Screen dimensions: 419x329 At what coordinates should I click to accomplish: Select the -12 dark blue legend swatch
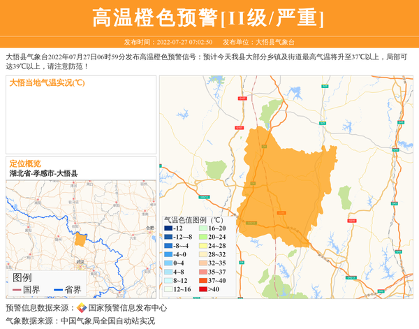pyautogui.click(x=168, y=228)
